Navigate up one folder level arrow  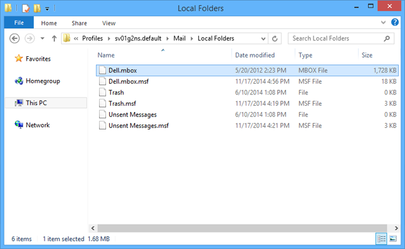(54, 39)
